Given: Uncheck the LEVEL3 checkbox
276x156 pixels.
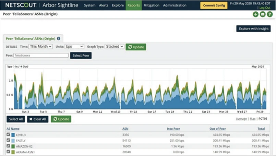Looking at the screenshot, I should [8, 135].
